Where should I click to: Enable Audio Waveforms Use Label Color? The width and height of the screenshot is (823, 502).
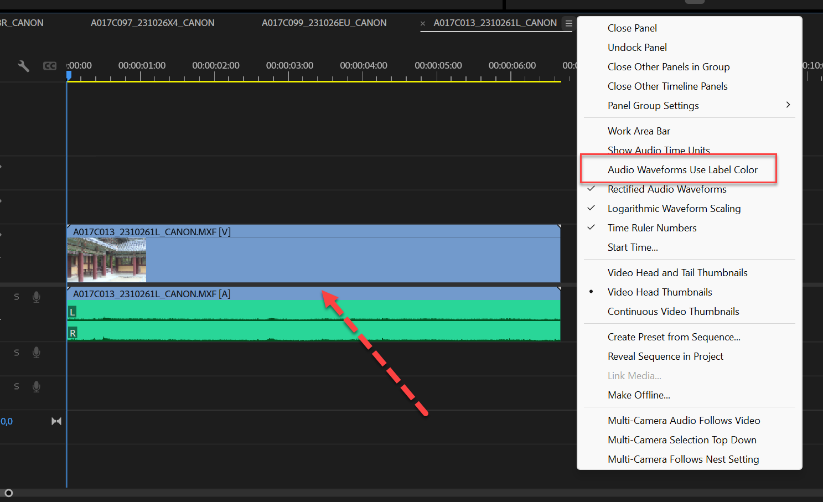(682, 169)
